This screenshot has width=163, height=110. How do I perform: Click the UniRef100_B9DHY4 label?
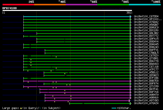[x=146, y=42]
